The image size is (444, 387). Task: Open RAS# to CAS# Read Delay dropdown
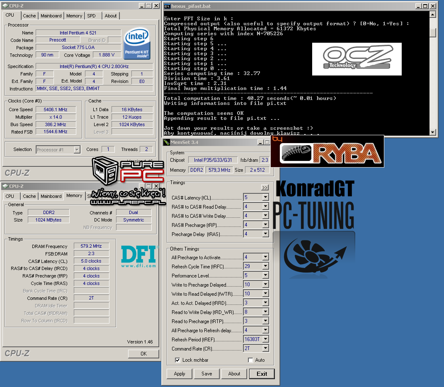(x=265, y=207)
